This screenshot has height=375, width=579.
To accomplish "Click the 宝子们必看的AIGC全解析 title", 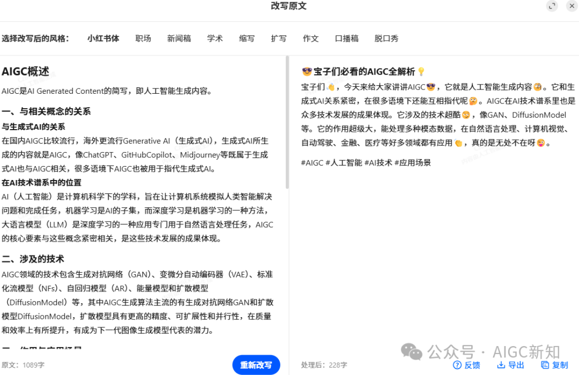I will click(x=364, y=72).
